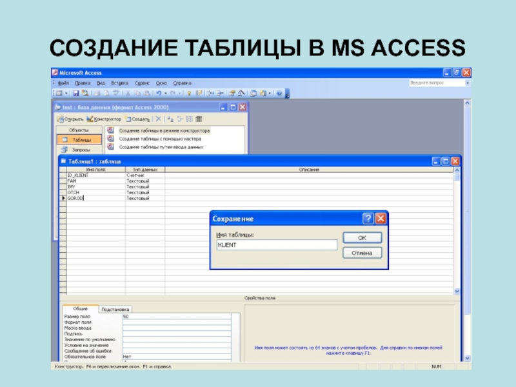Click the Copy toolbar icon
The image size is (516, 387).
tap(137, 94)
